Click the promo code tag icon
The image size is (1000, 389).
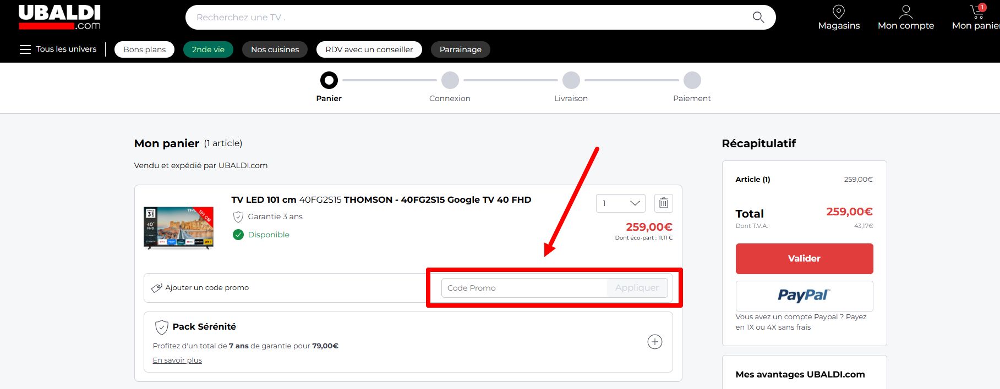click(x=157, y=288)
